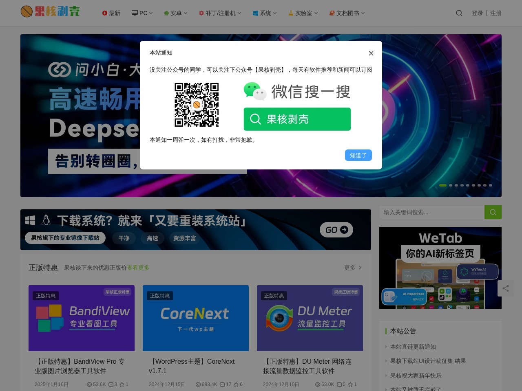The image size is (522, 391).
Task: Click the 资源丰富 tag
Action: point(185,238)
